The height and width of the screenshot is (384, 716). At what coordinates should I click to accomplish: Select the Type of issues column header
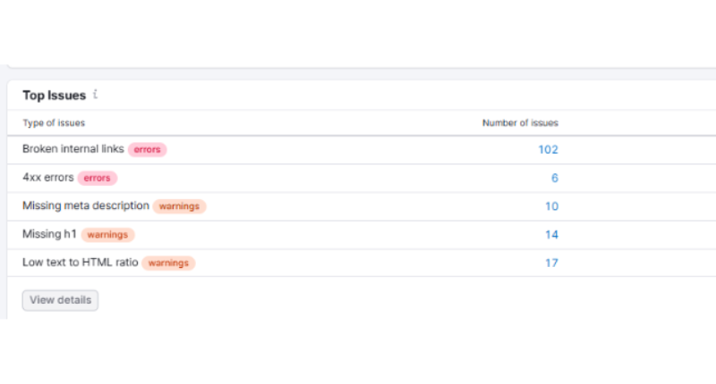(54, 123)
